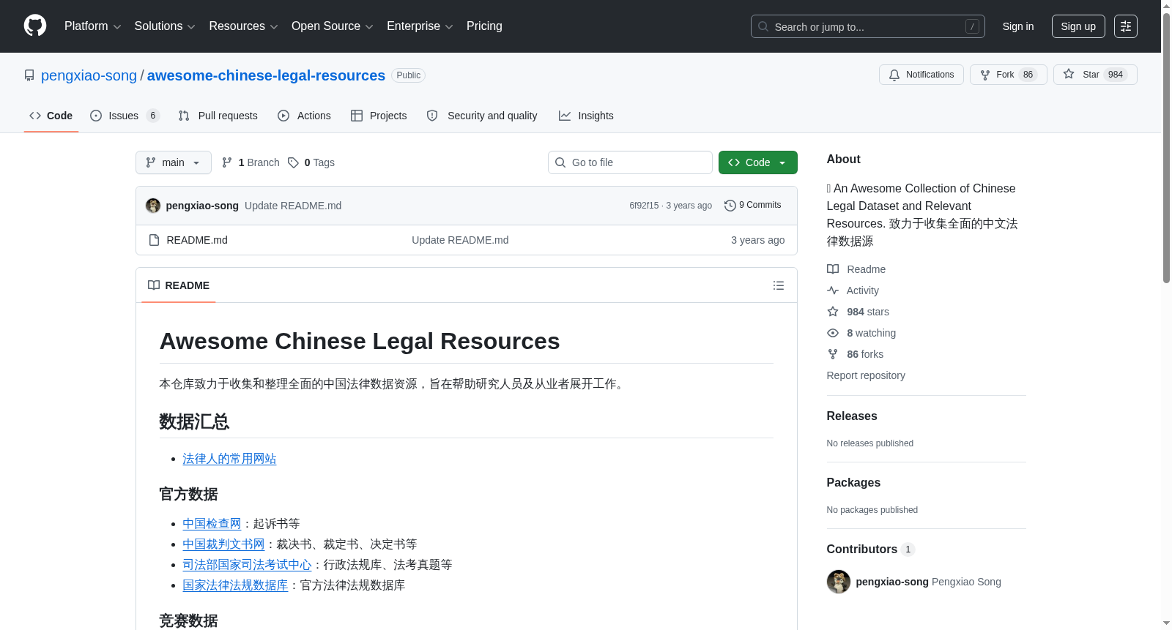The image size is (1172, 630).
Task: Open pengxiao-song owner profile link
Action: (89, 75)
